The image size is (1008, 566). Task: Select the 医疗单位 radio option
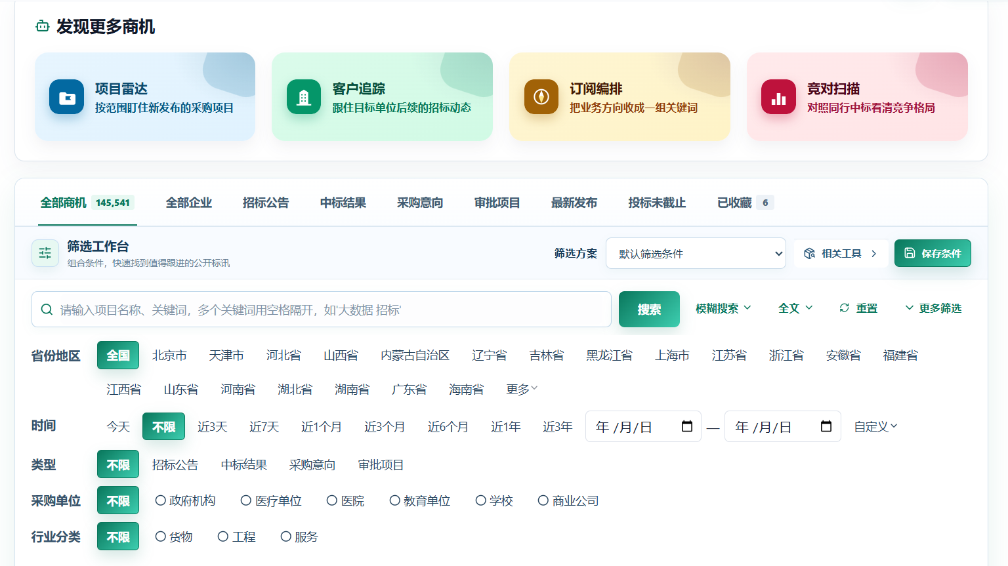pos(246,500)
